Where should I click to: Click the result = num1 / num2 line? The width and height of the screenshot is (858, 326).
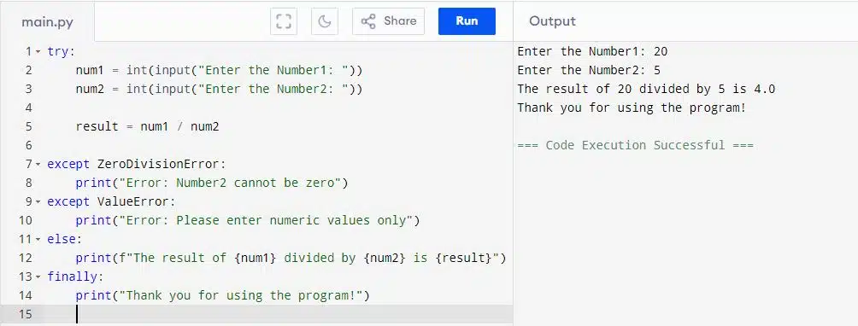coord(147,126)
